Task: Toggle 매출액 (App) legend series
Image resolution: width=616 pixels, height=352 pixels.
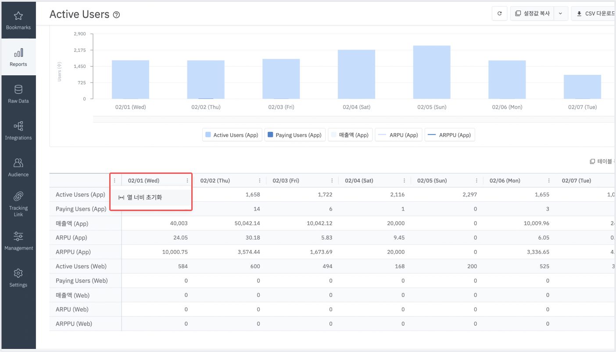Action: pos(350,135)
